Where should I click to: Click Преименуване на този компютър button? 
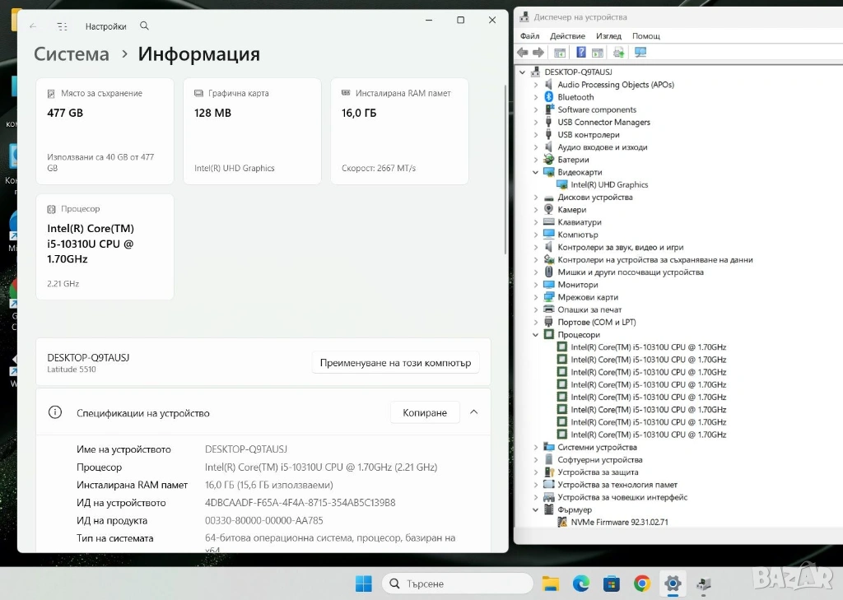[x=395, y=363]
